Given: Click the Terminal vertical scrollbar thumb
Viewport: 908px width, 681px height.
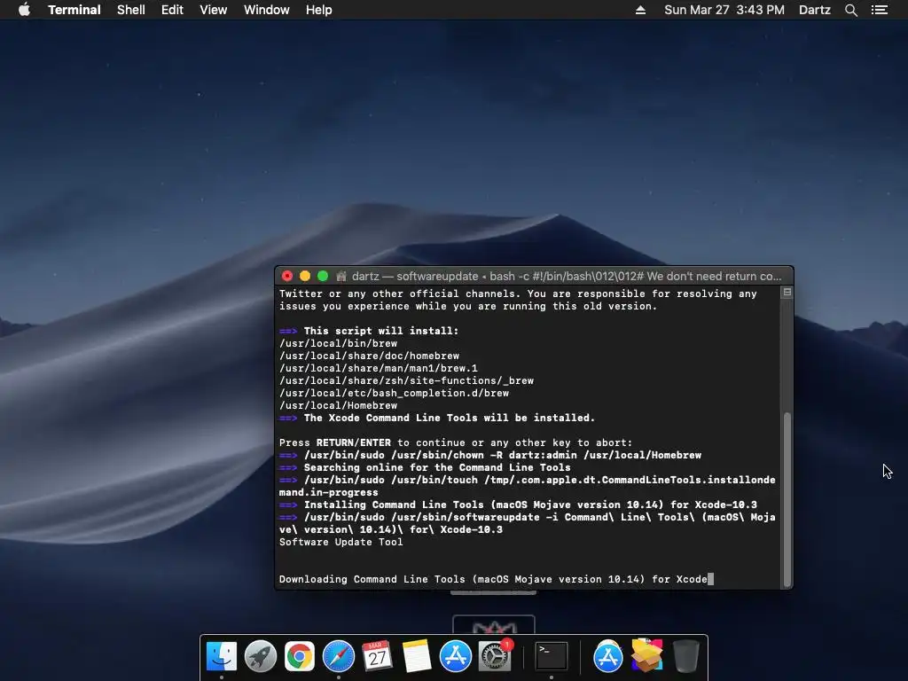Looking at the screenshot, I should (787, 499).
